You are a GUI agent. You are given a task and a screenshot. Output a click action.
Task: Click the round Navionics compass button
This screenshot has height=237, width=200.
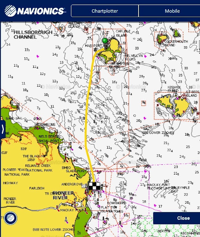(x=10, y=218)
